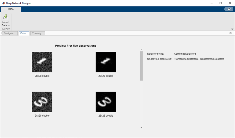Click the preview scroll up arrow
Viewport: 235px width, 138px height.
coord(141,50)
